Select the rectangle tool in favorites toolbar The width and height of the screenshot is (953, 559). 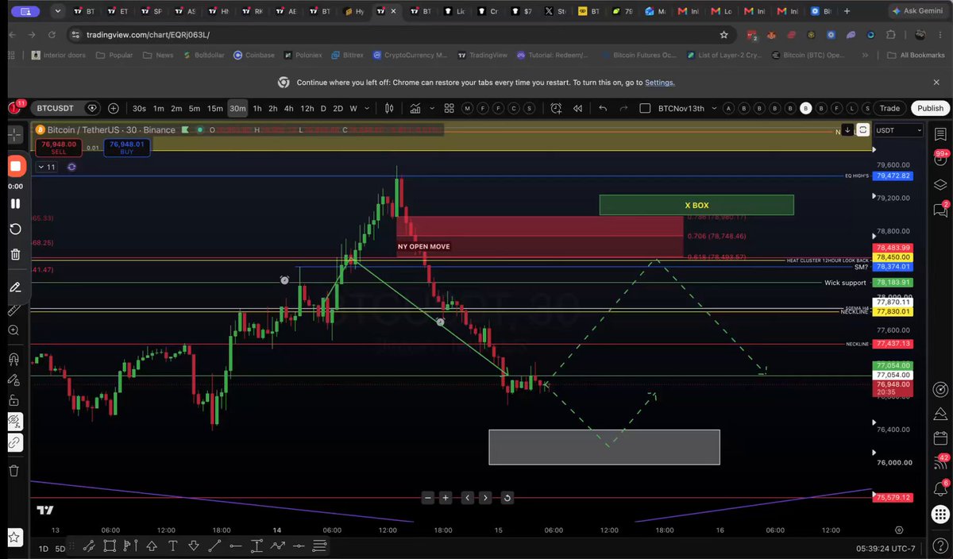[110, 546]
